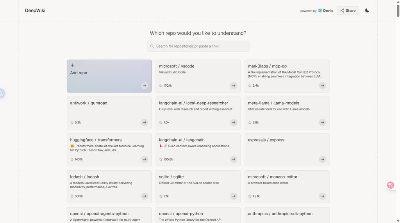Click the 170.1k star count
This screenshot has height=223, width=400.
(168, 86)
